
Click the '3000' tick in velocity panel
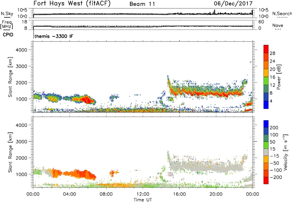[22, 141]
